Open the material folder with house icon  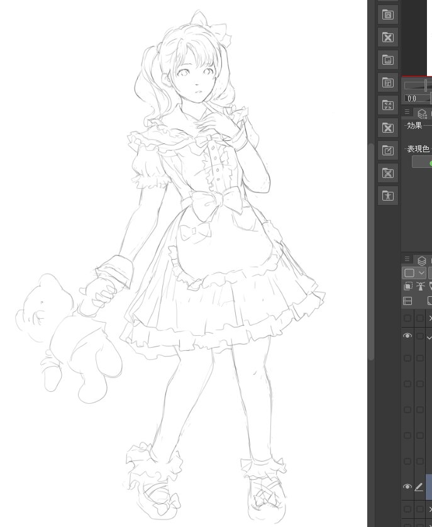click(387, 14)
